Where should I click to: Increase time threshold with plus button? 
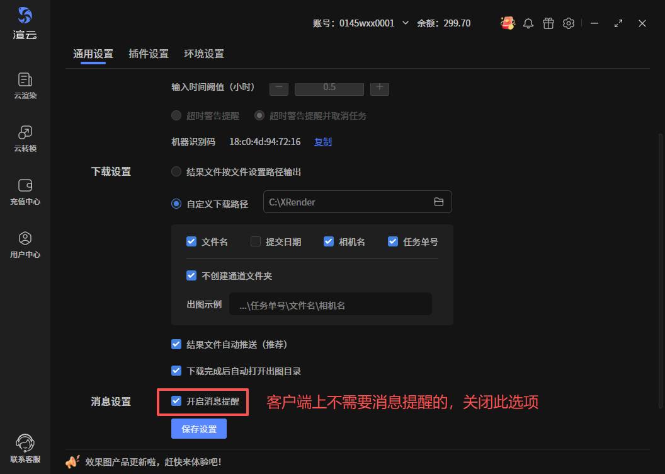pos(380,87)
